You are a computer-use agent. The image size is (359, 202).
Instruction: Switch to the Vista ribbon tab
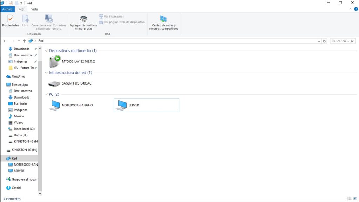(34, 9)
